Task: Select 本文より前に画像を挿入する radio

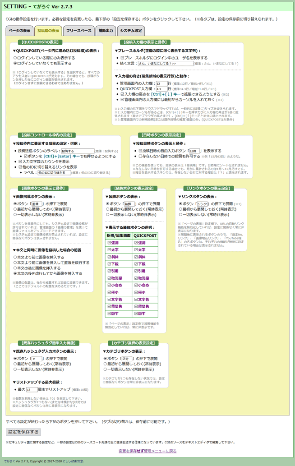Action: click(15, 258)
